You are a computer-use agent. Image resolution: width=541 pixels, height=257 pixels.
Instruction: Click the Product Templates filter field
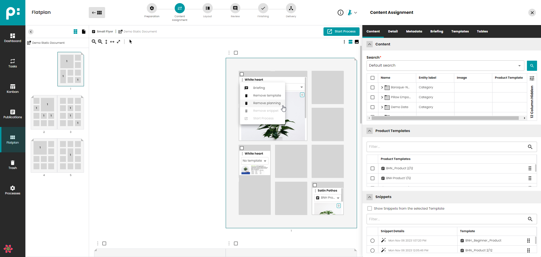(x=447, y=147)
